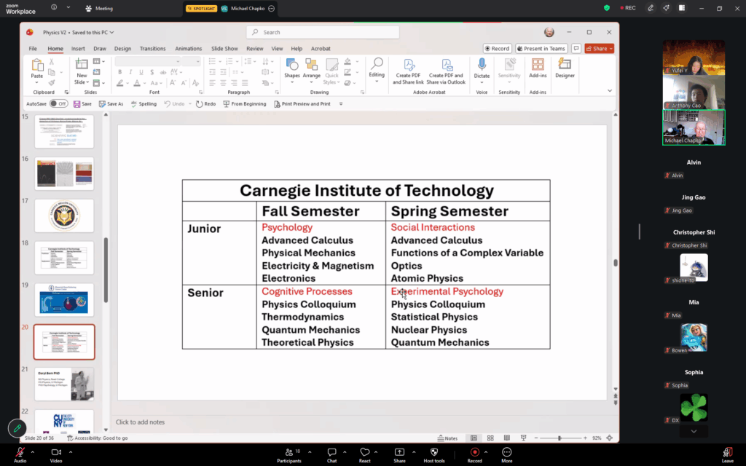This screenshot has height=466, width=746.
Task: Click Create PDF and Share link
Action: pos(408,69)
